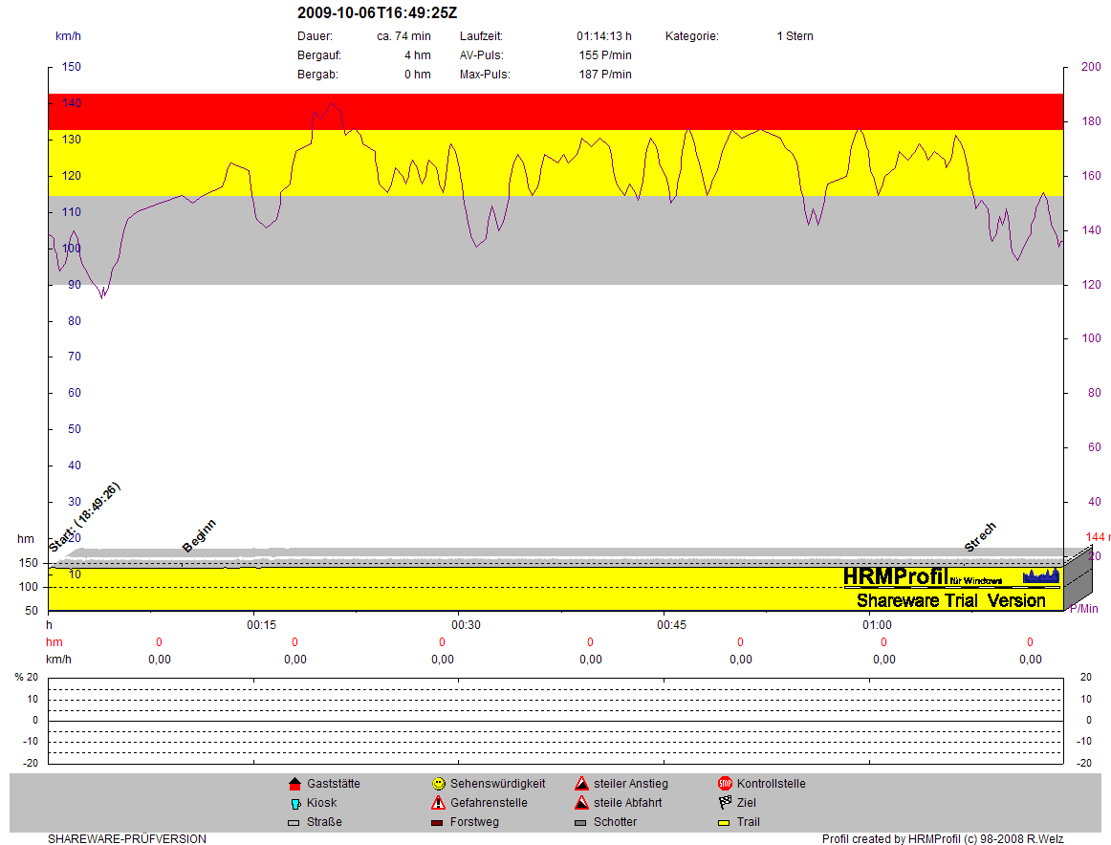Click the dark red Forstweg swatch

point(438,822)
